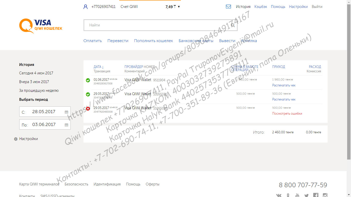This screenshot has height=197, width=351.
Task: Sort by ДАТА column header
Action: [99, 67]
